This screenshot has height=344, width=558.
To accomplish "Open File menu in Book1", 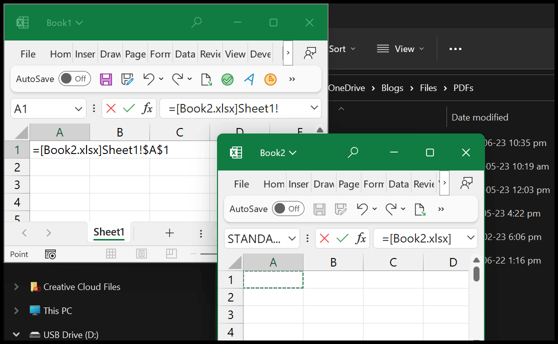I will pyautogui.click(x=28, y=54).
